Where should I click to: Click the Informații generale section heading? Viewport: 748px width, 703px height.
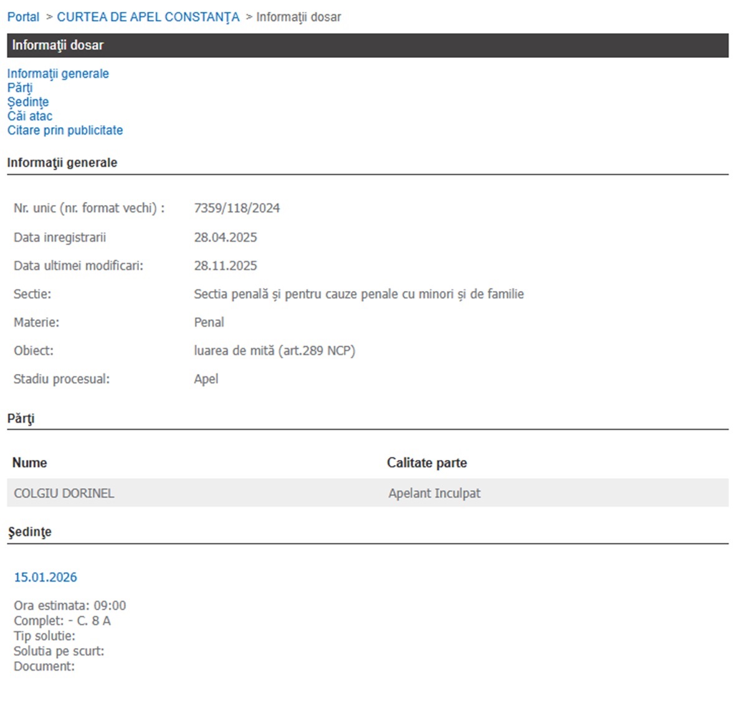(62, 163)
